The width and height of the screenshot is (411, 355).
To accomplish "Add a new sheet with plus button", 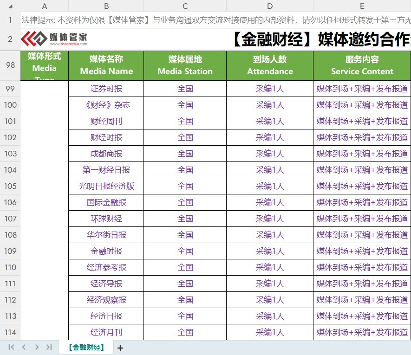I will tap(120, 348).
